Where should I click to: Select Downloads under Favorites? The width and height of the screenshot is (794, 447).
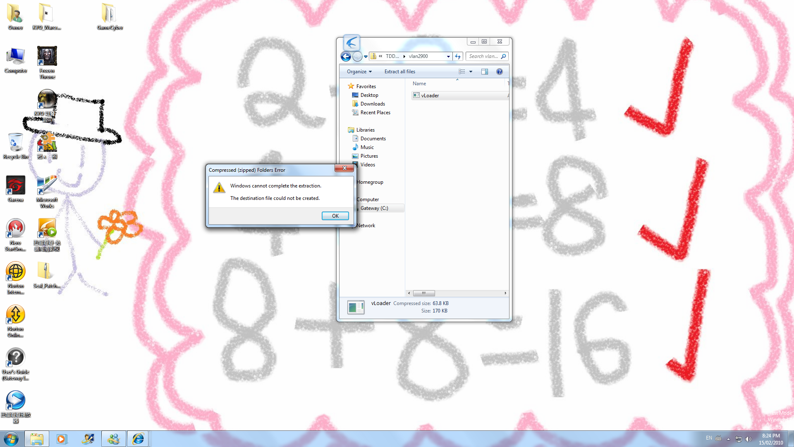tap(372, 104)
